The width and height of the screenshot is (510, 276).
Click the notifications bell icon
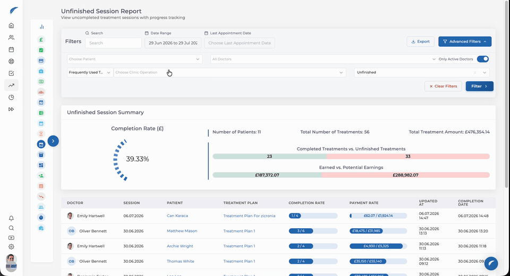[11, 218]
